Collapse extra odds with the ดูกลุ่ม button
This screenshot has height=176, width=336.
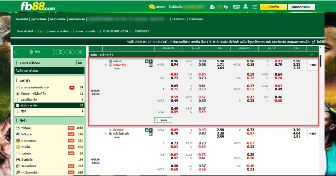coord(163,120)
